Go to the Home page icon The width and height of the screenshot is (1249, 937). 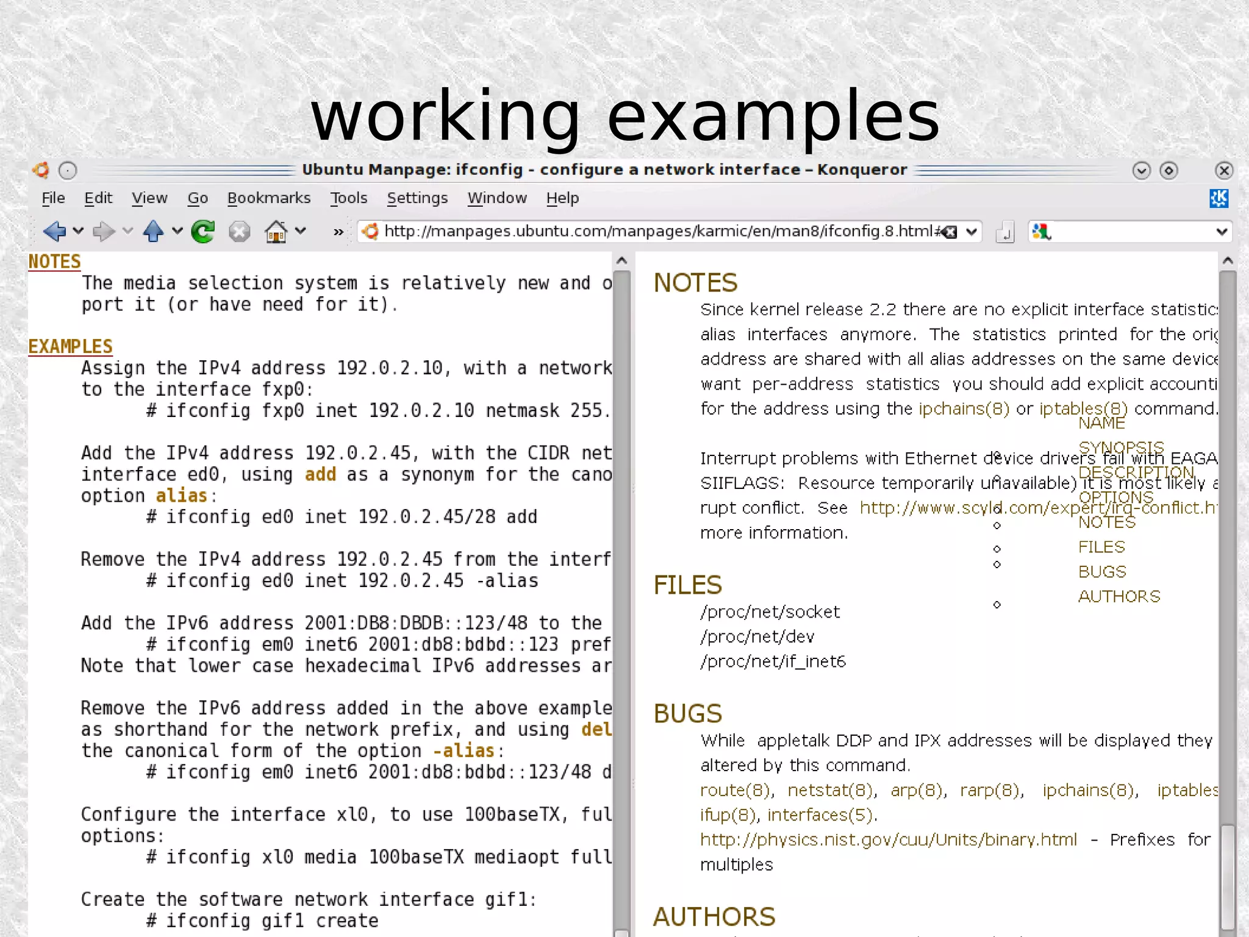click(x=276, y=232)
